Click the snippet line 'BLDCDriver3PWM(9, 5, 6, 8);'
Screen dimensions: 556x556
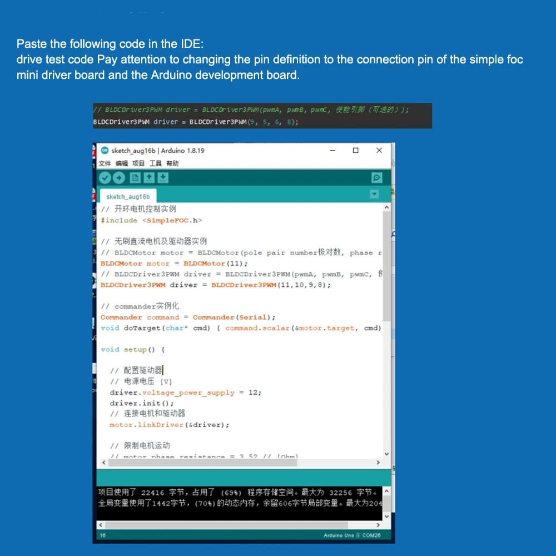point(196,122)
